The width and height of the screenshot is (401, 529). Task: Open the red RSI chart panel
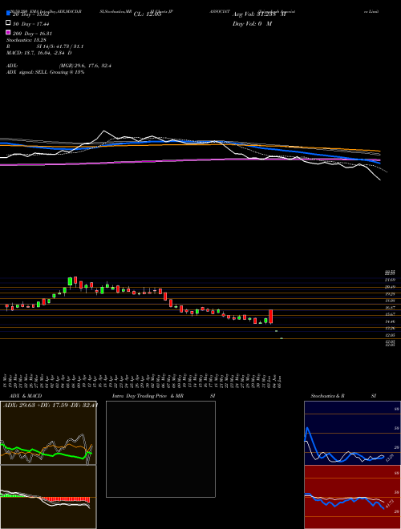coord(352,497)
